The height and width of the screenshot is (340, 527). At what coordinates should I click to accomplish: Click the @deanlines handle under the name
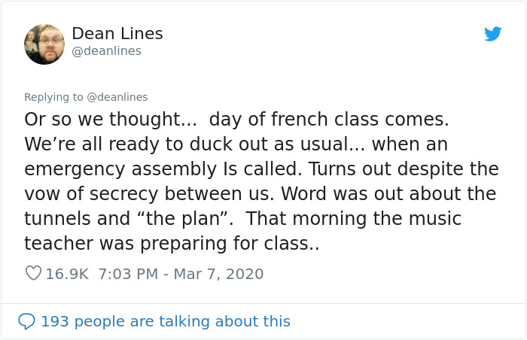[x=106, y=51]
